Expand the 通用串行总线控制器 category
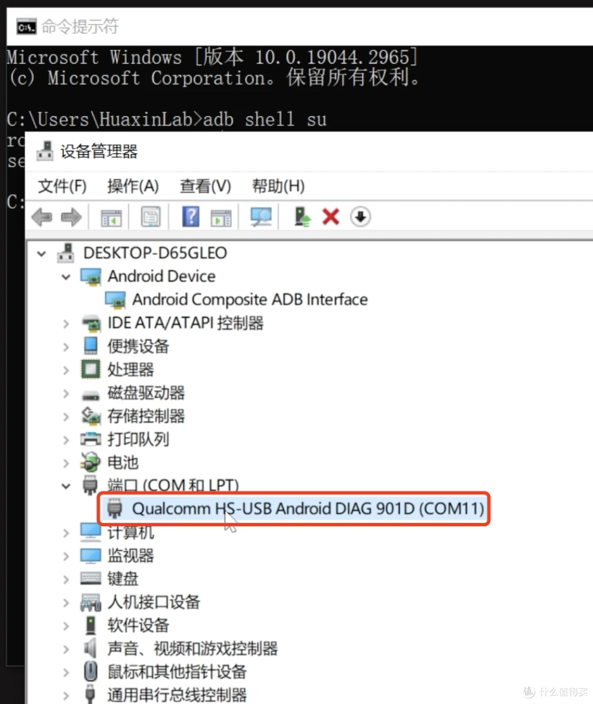593x704 pixels. click(x=66, y=695)
